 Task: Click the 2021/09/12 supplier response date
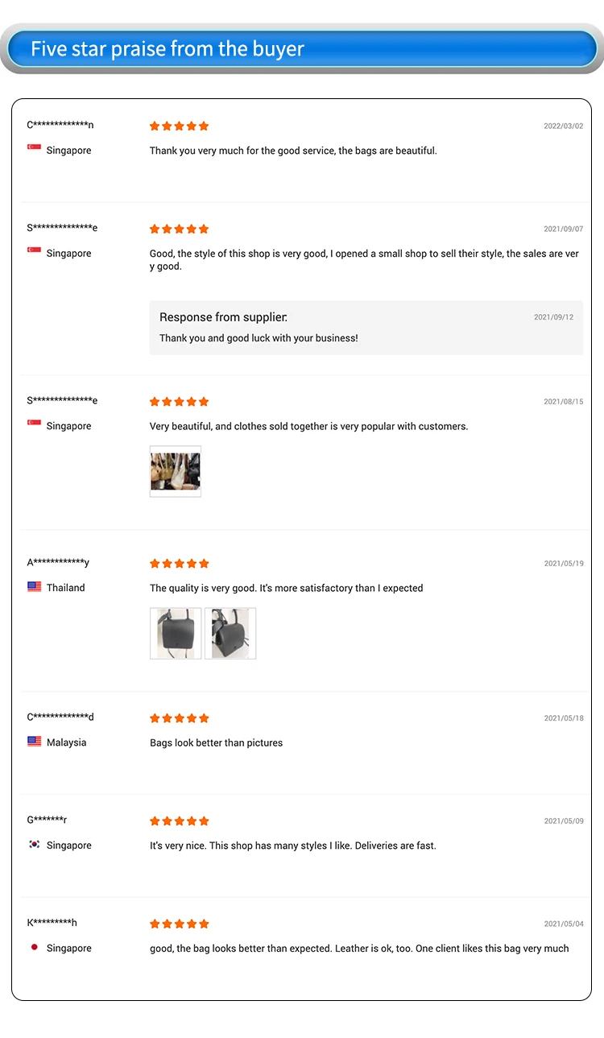(x=553, y=317)
